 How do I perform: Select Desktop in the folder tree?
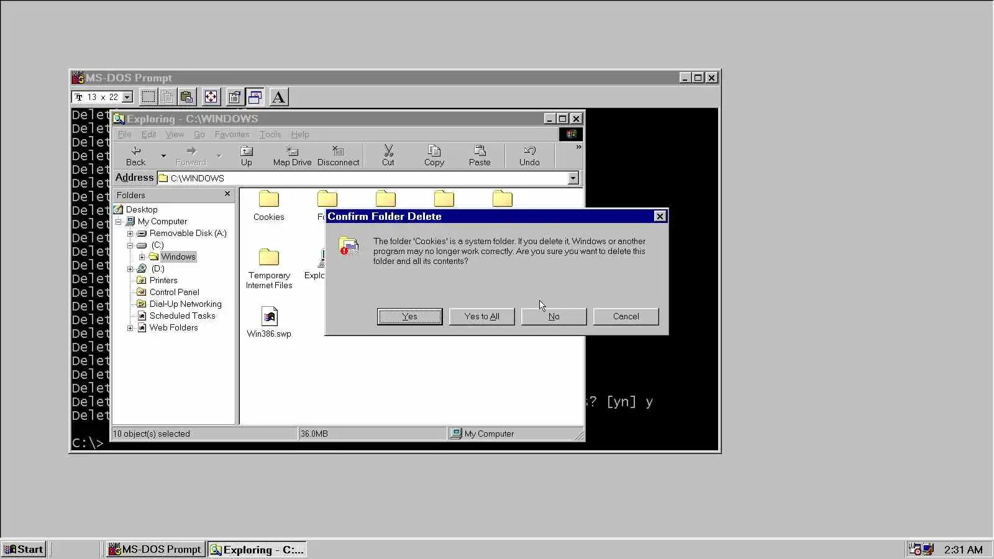(142, 209)
